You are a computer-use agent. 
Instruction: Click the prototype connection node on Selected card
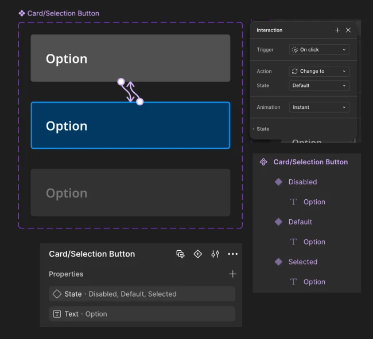point(140,101)
